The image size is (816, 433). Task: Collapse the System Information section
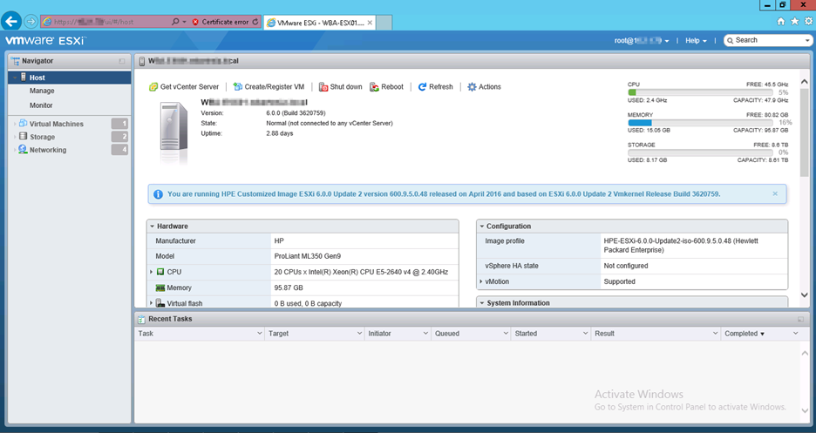482,303
